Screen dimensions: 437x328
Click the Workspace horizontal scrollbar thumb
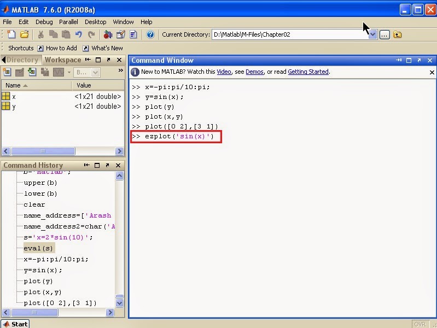coord(43,151)
